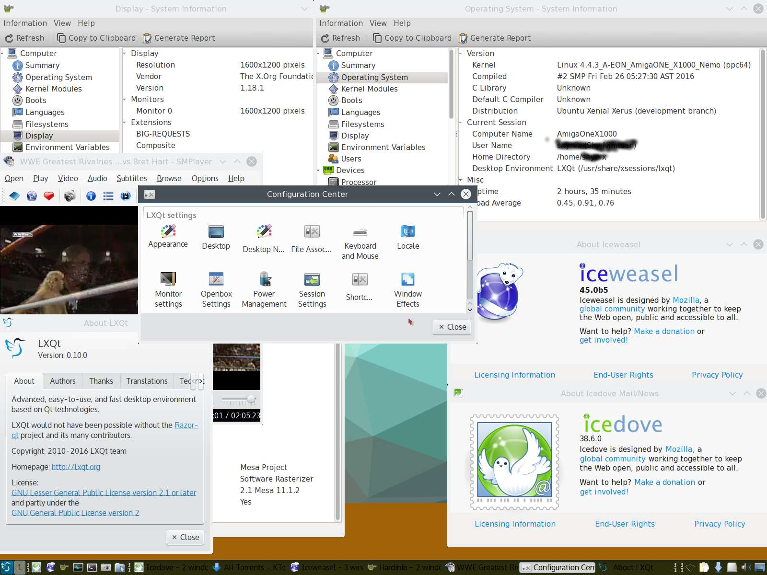Click the camera screenshot icon in SMPlayer
767x575 pixels.
(70, 196)
